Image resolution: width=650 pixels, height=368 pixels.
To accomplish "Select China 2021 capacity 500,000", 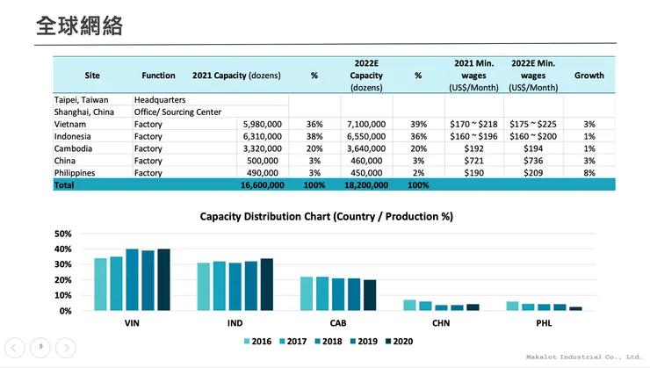I will click(263, 161).
